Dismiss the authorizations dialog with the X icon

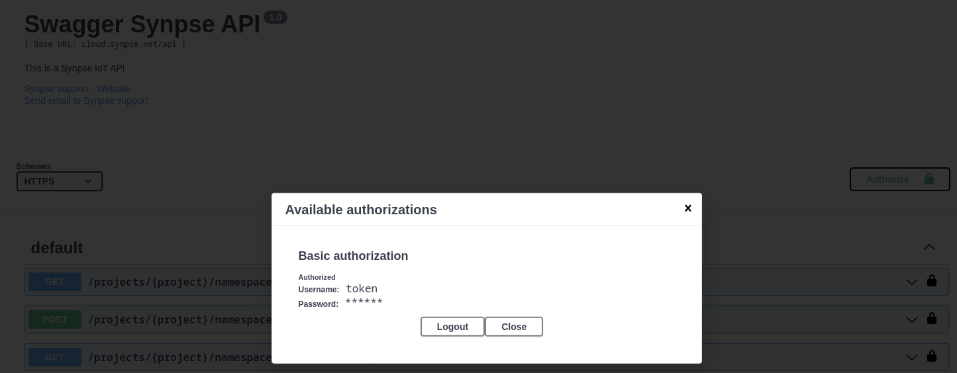[x=687, y=208]
